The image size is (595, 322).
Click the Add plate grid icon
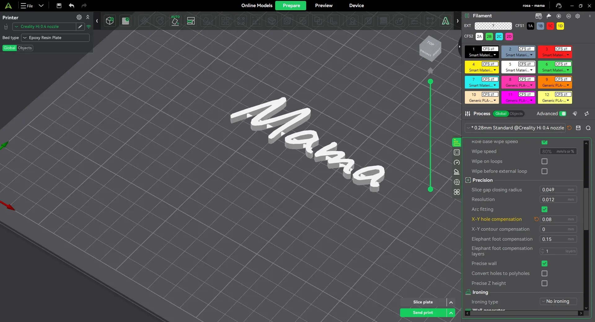point(126,21)
